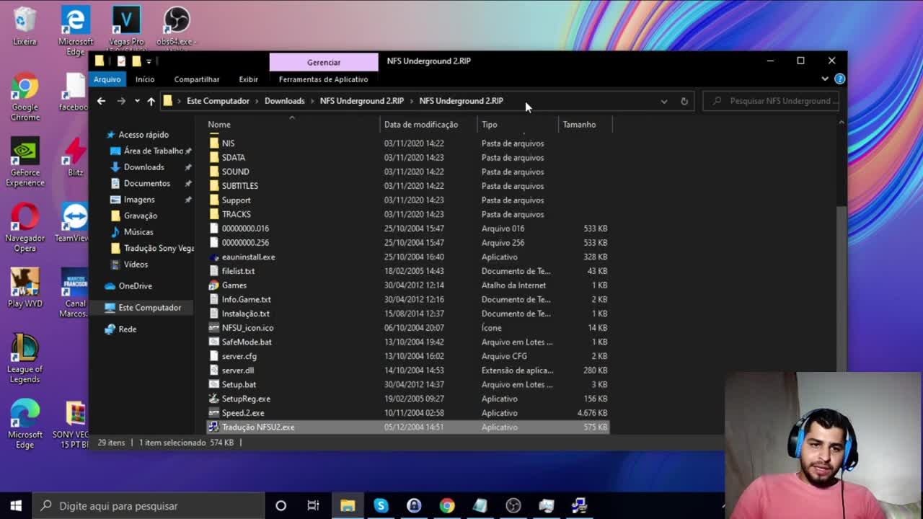Open Downloads in the sidebar
The width and height of the screenshot is (923, 519).
pyautogui.click(x=143, y=167)
